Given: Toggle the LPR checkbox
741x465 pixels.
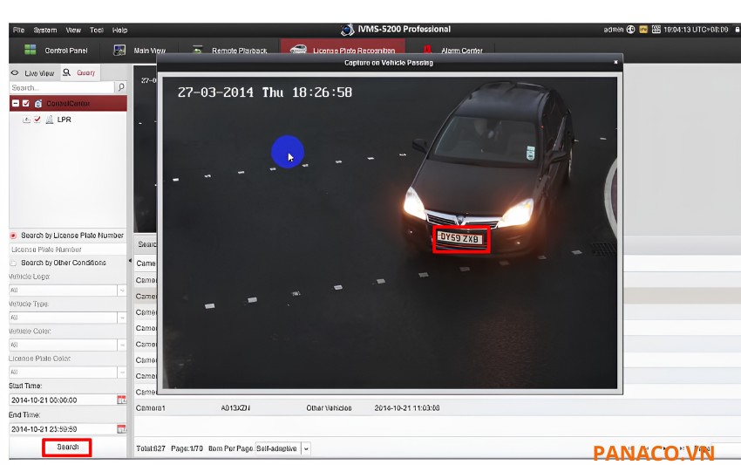Looking at the screenshot, I should pos(37,120).
